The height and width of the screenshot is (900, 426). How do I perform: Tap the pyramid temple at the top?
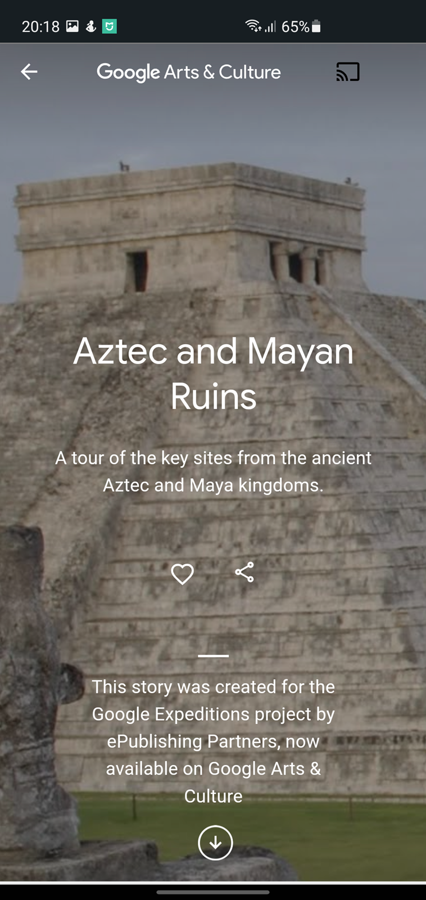click(x=191, y=231)
